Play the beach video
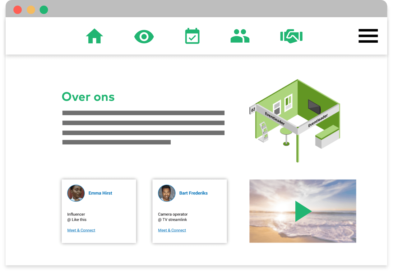The image size is (393, 273). (303, 211)
